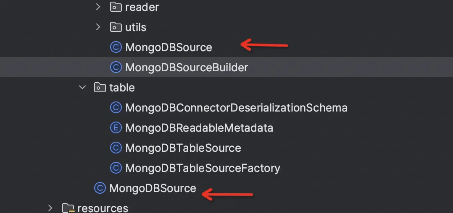Select MongoDBSource directly above the resources folder
This screenshot has width=453, height=213.
point(153,188)
